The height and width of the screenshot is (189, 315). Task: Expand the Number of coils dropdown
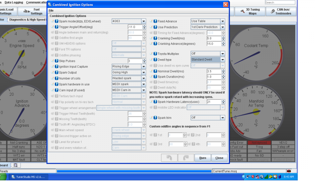pos(144,78)
